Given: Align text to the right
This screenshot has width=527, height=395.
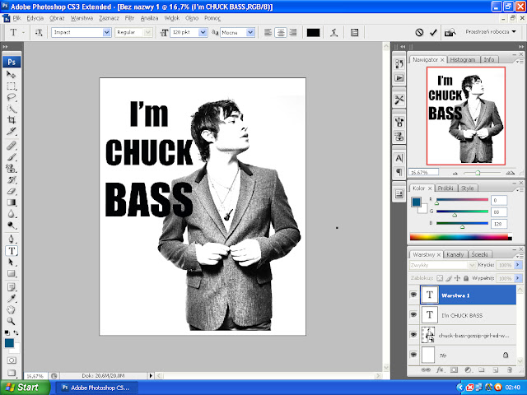Looking at the screenshot, I should (x=293, y=32).
